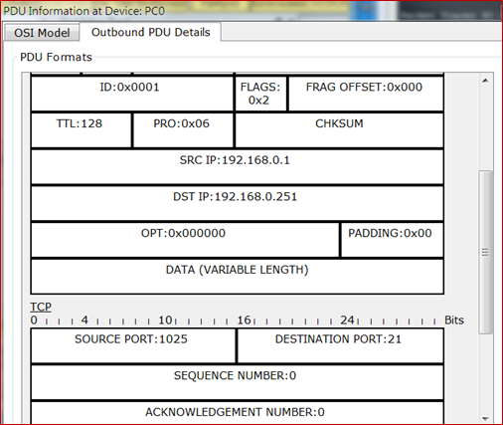This screenshot has height=425, width=503.
Task: Select the SOURCE PORT:1025 field
Action: 133,345
